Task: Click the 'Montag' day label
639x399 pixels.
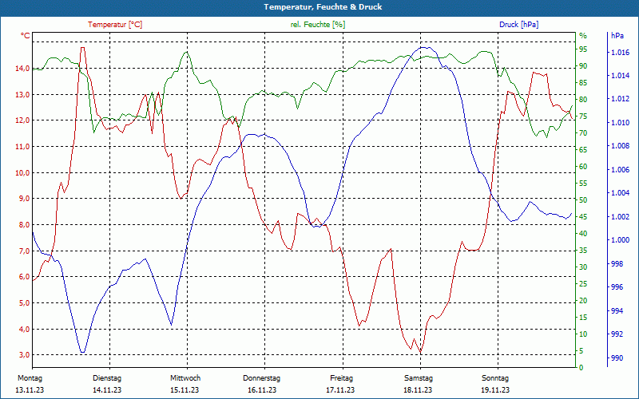Action: click(x=30, y=378)
